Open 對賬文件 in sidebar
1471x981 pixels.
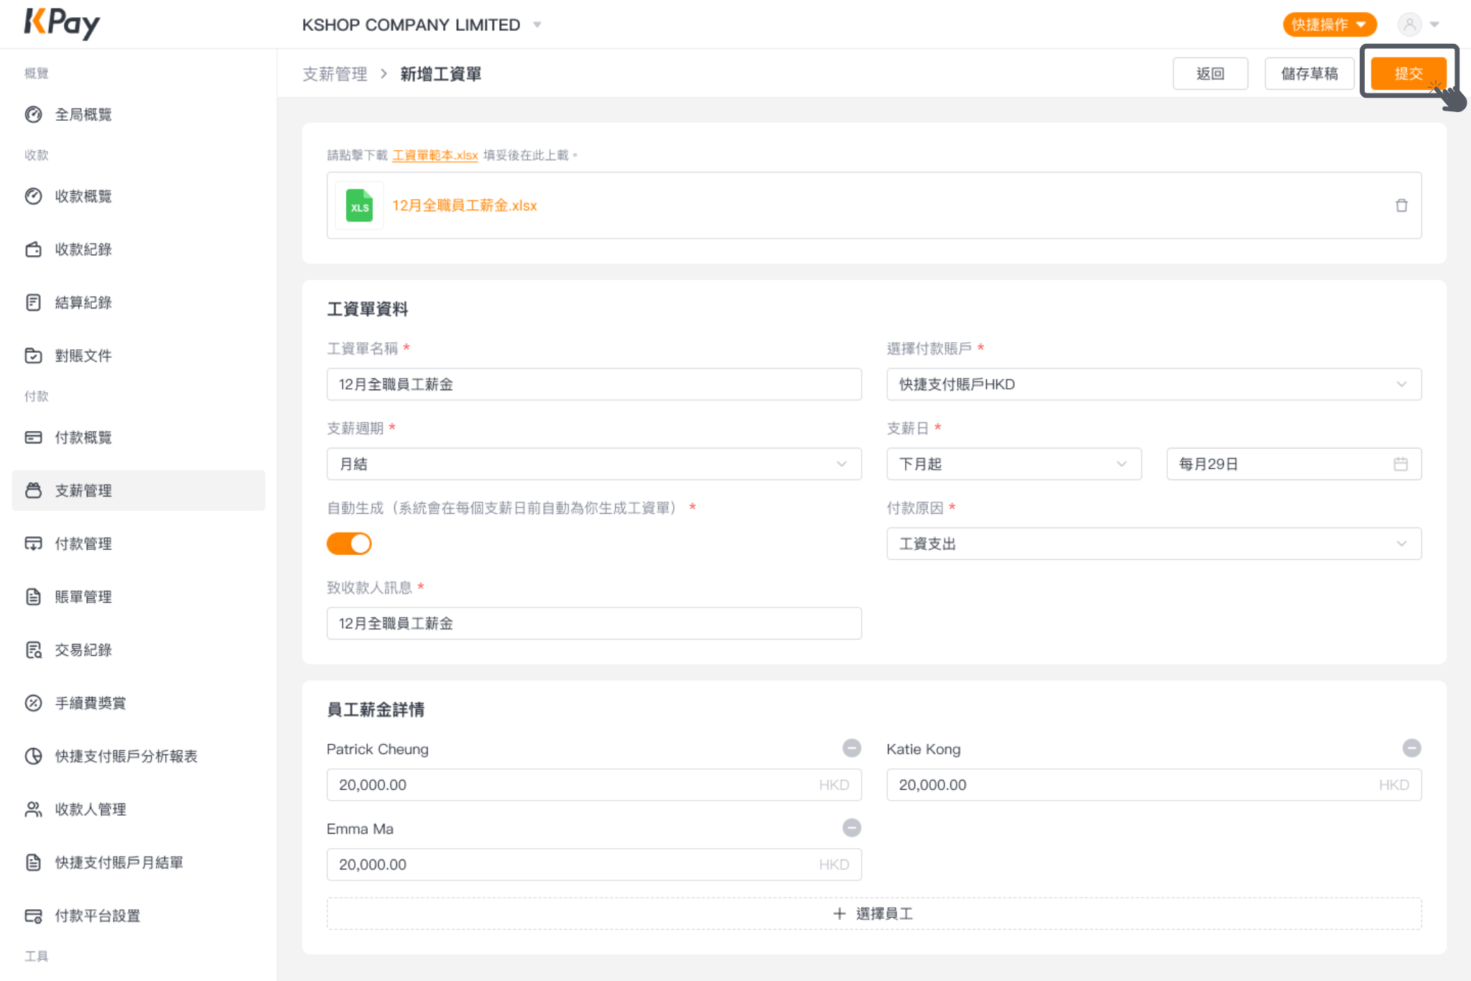(139, 356)
